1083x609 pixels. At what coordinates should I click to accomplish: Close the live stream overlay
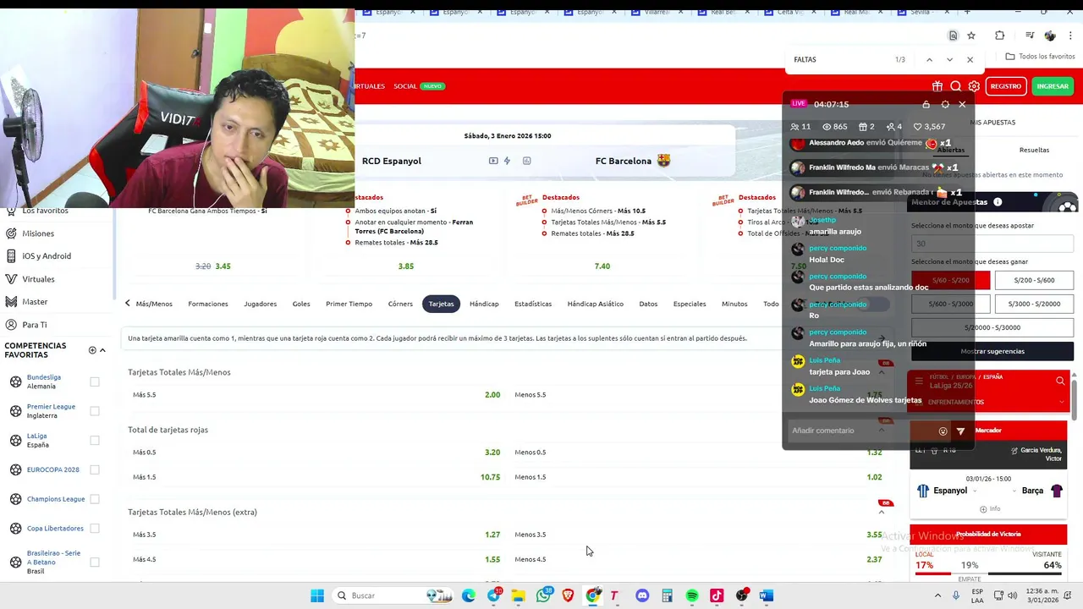coord(962,104)
